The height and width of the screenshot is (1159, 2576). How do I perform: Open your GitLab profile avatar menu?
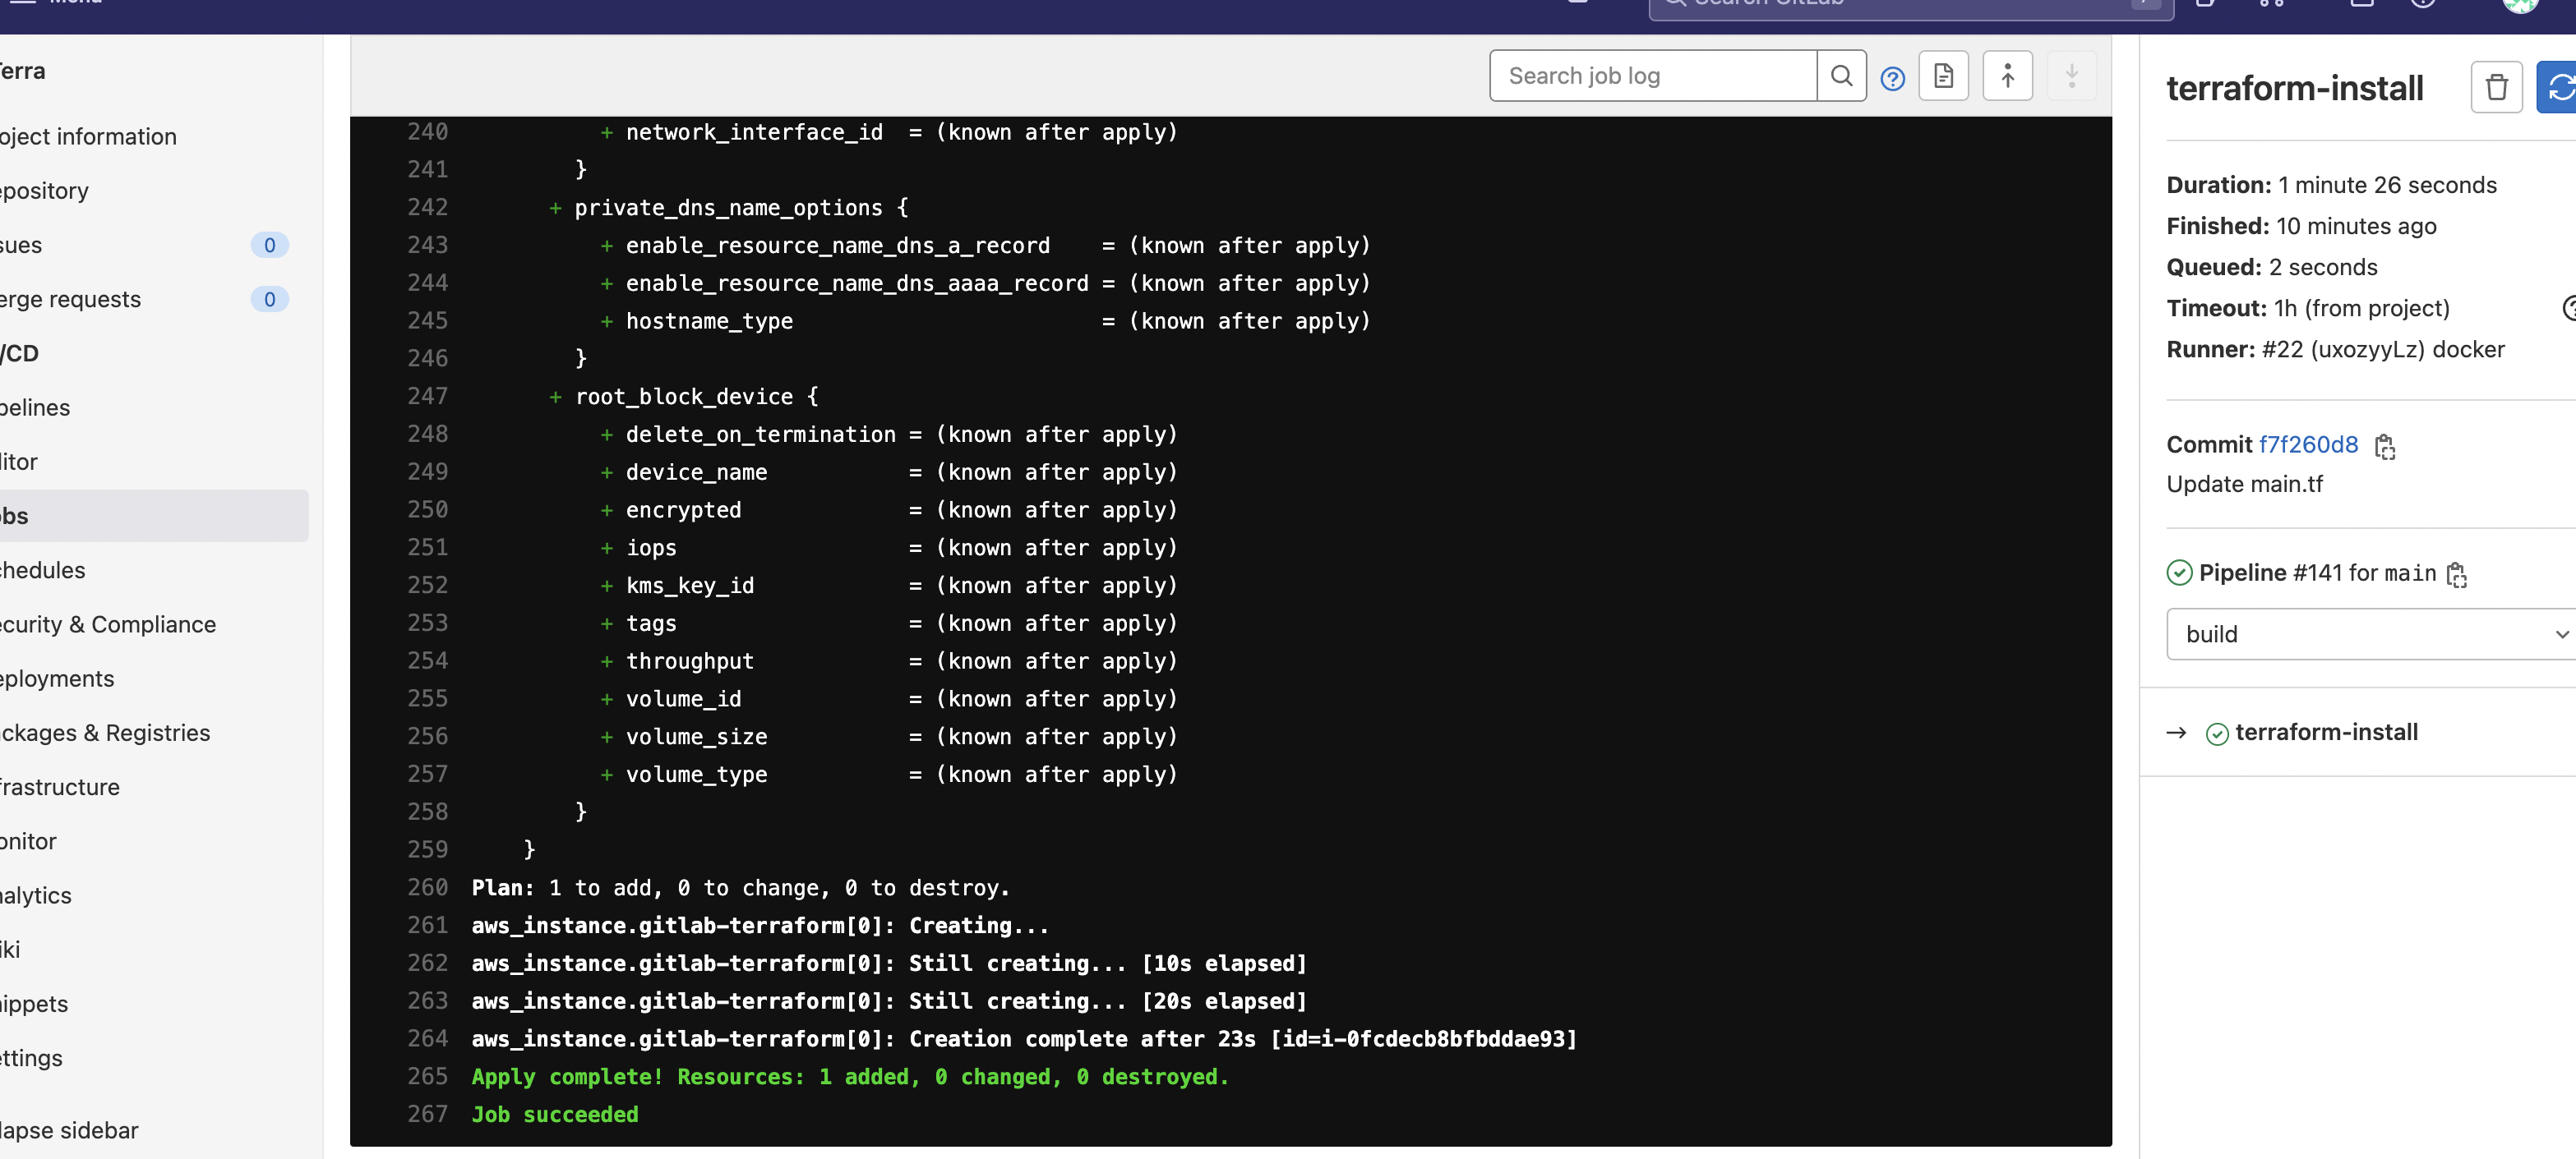(2519, 4)
